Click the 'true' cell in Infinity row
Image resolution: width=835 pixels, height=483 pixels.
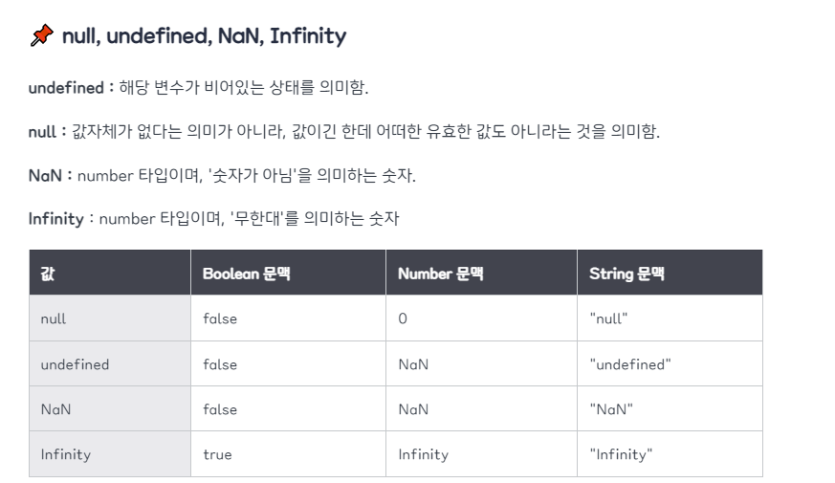pyautogui.click(x=288, y=454)
